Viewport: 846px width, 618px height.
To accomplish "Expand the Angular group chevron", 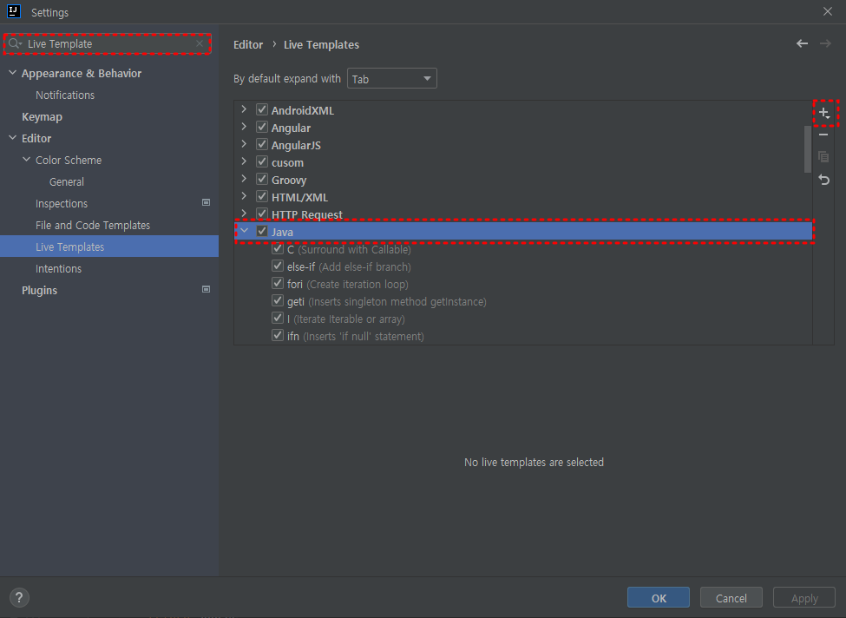I will point(244,127).
